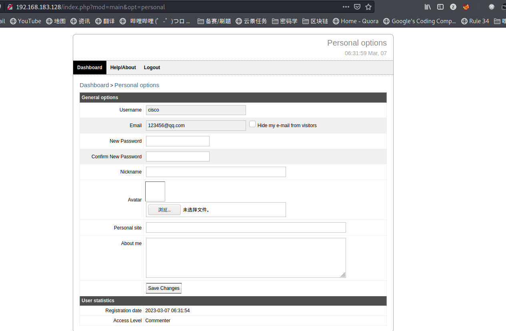Open the 资讯 bookmark
This screenshot has height=331, width=506.
click(80, 21)
